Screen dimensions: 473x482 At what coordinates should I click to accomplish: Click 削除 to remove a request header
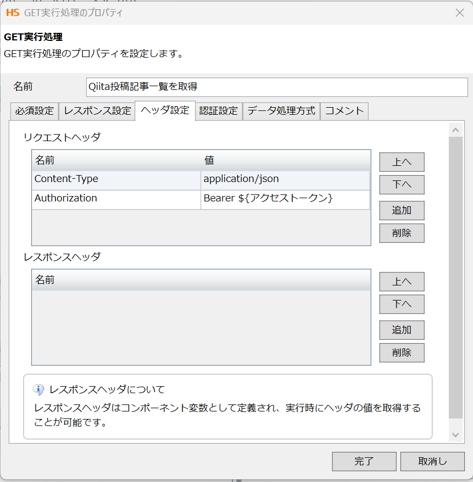coord(401,233)
